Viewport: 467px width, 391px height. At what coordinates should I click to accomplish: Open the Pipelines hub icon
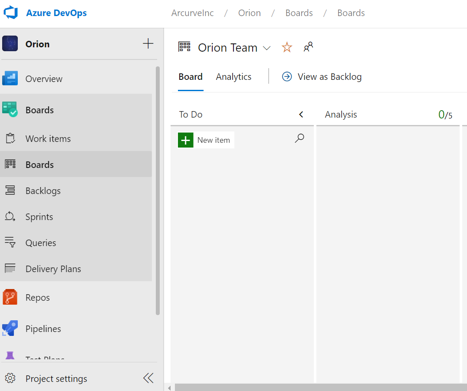(x=10, y=329)
